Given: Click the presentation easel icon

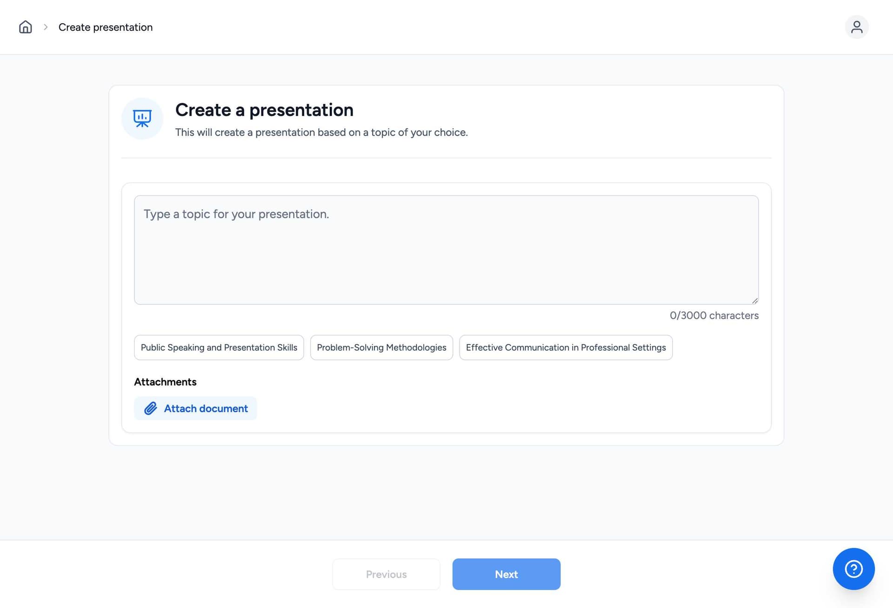Looking at the screenshot, I should pos(142,119).
